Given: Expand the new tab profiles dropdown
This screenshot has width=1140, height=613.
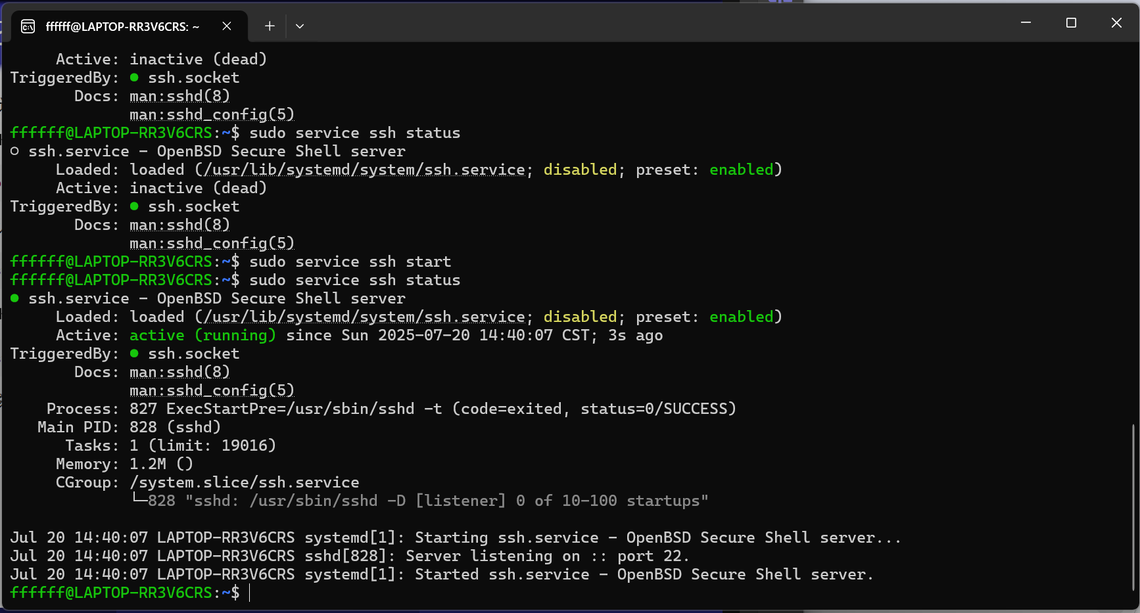Looking at the screenshot, I should (x=300, y=26).
